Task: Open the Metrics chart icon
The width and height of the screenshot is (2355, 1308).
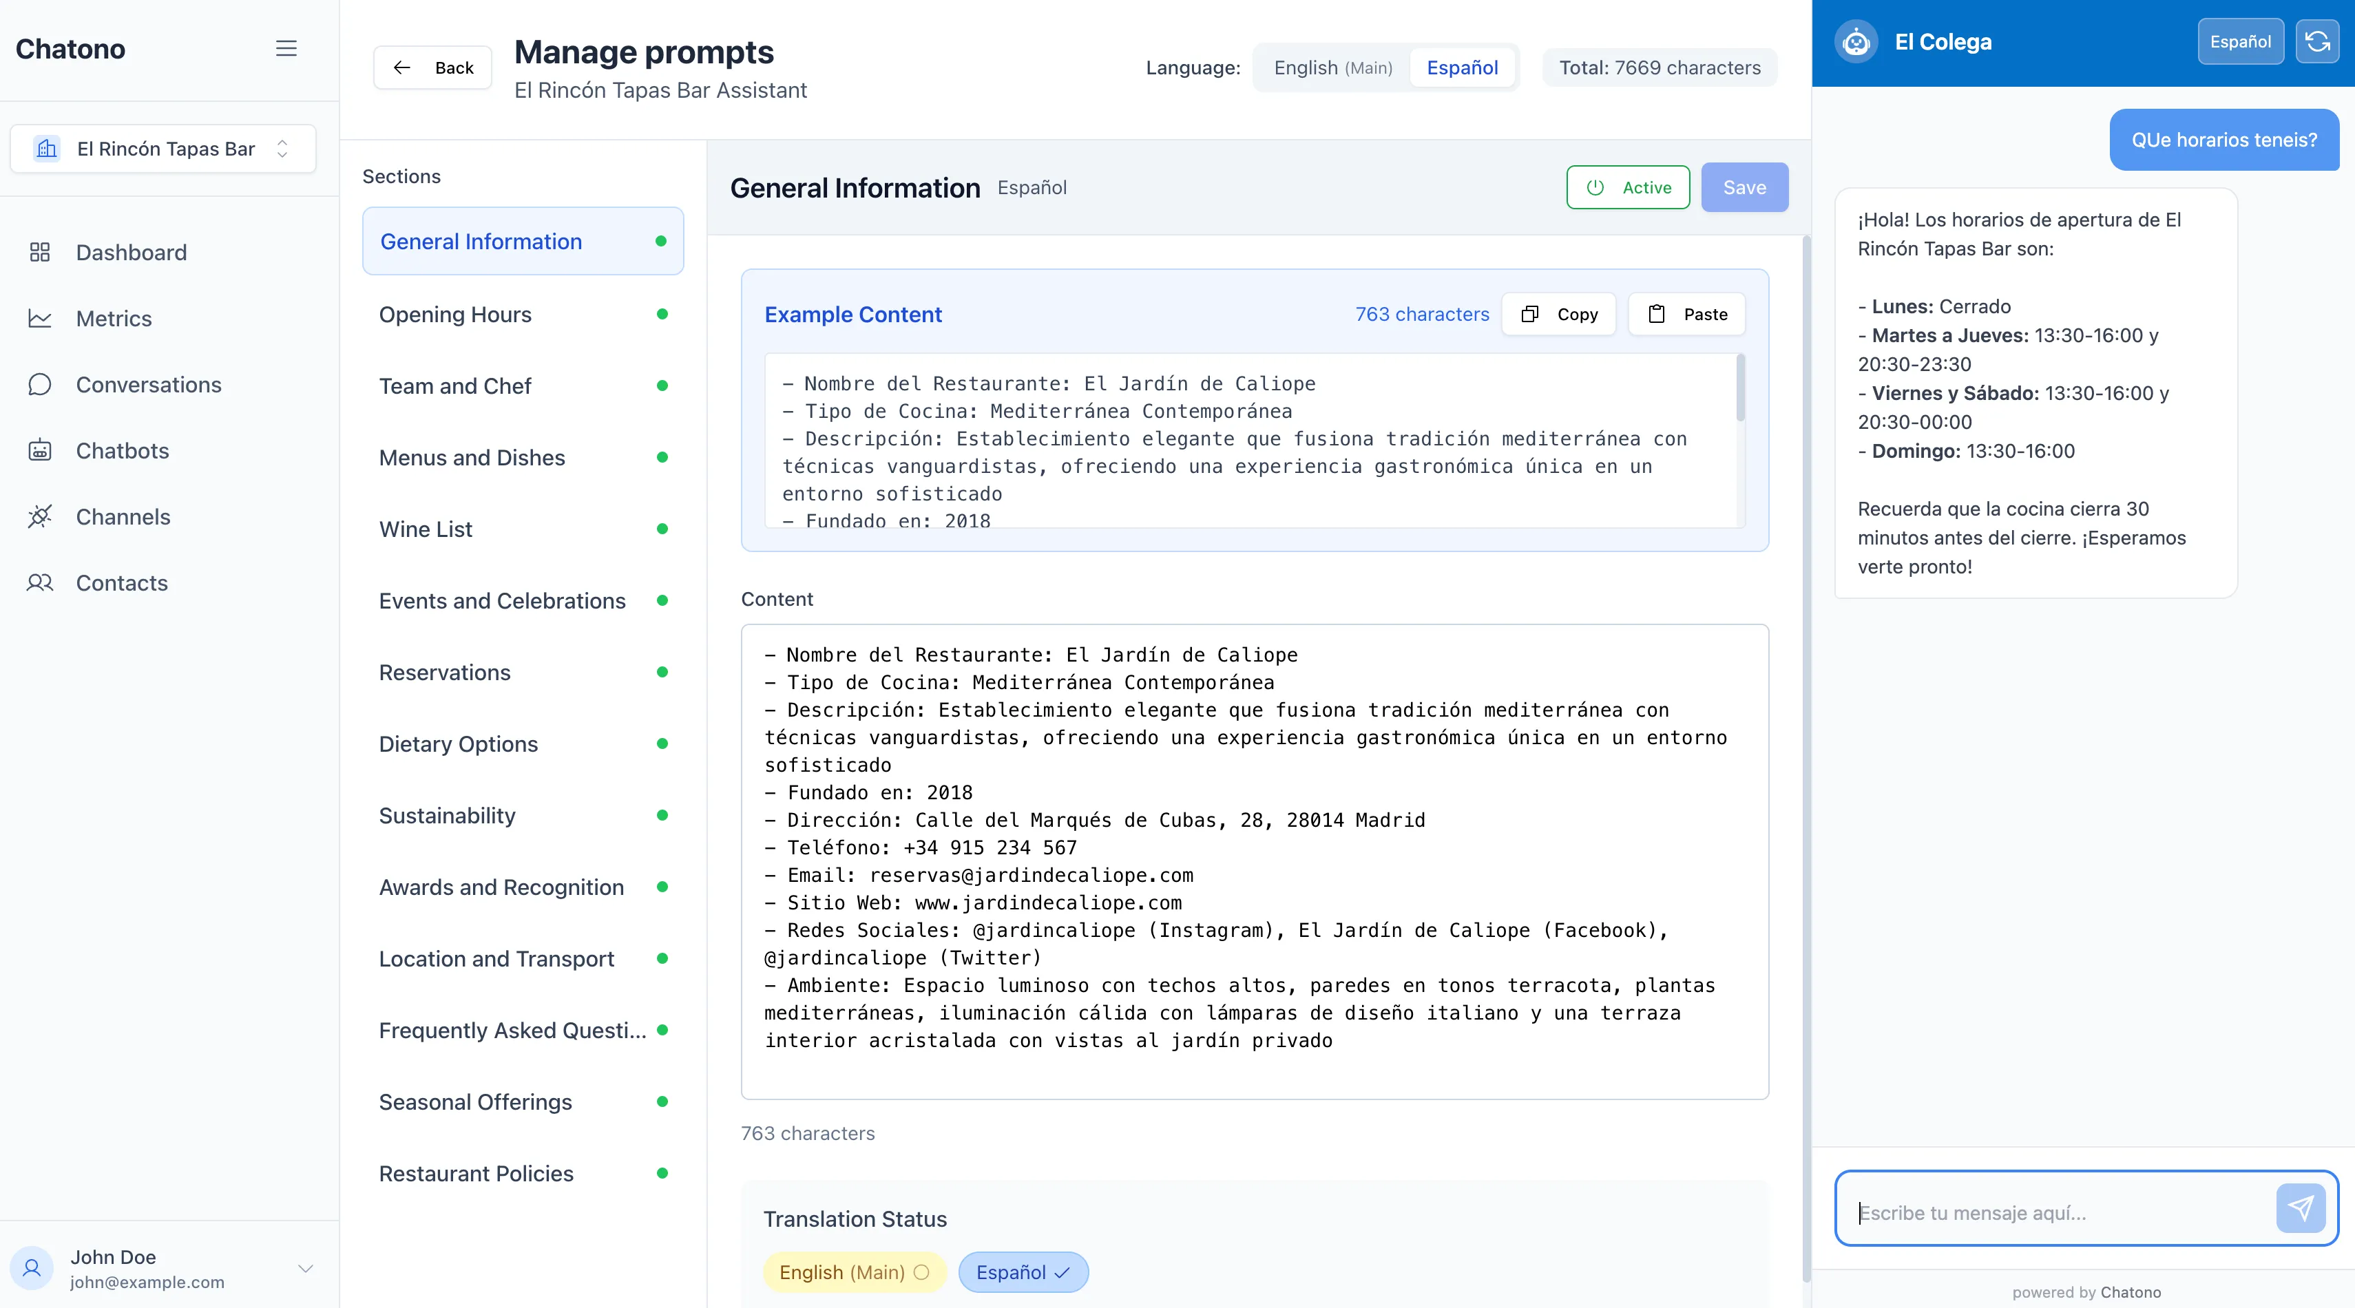Action: tap(39, 318)
